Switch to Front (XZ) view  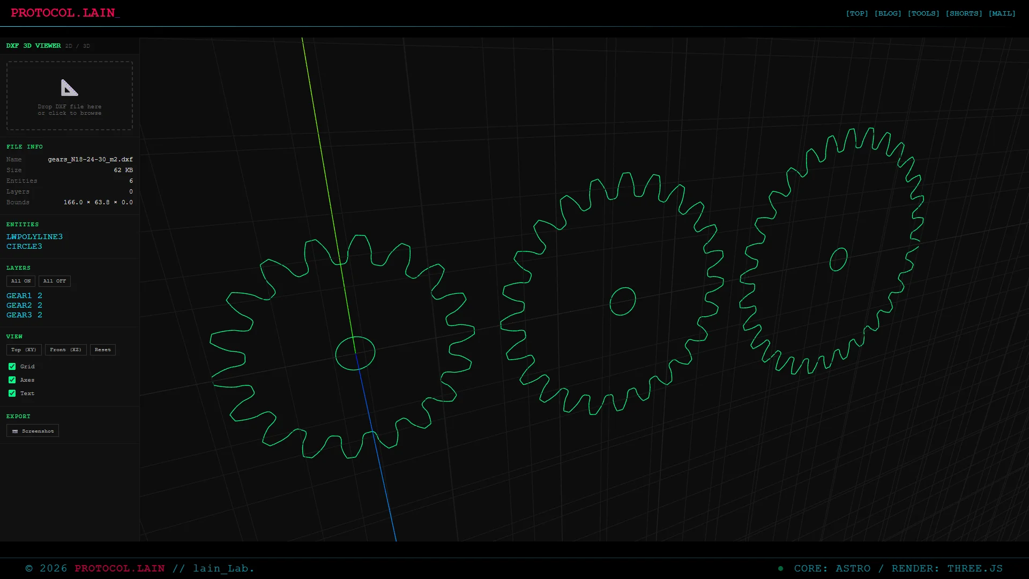(65, 350)
